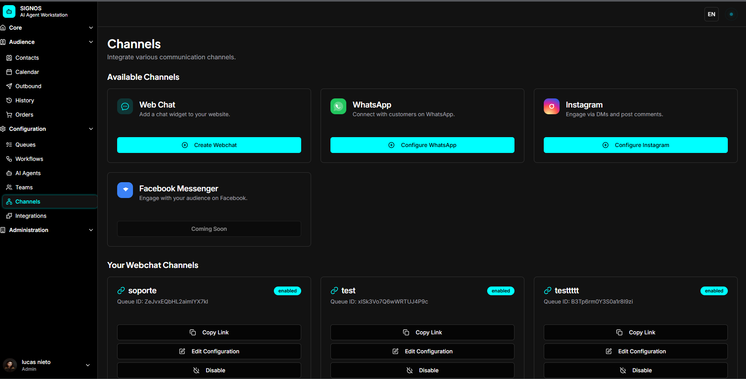Screen dimensions: 746x379
Task: Click the Outbound send icon
Action: 9,86
